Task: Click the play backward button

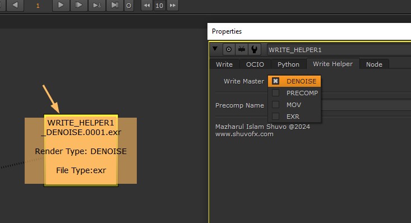Action: click(x=15, y=5)
